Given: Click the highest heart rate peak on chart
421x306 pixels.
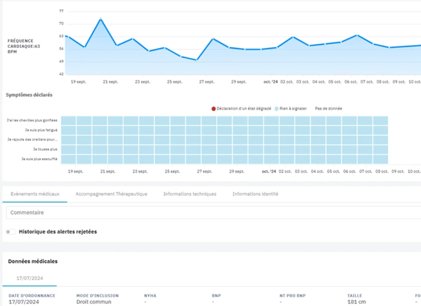Looking at the screenshot, I should (100, 19).
